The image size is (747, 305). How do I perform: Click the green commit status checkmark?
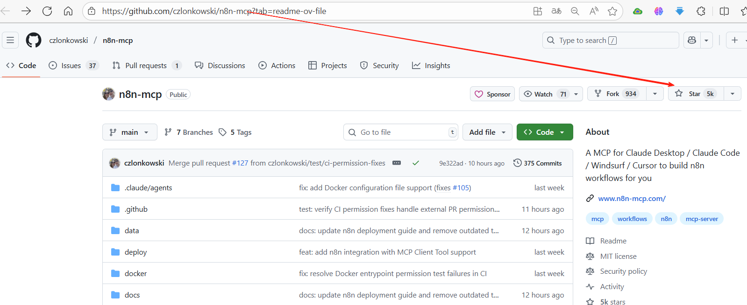click(416, 163)
